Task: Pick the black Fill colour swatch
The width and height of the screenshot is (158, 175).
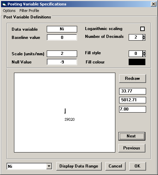Action: (x=137, y=62)
